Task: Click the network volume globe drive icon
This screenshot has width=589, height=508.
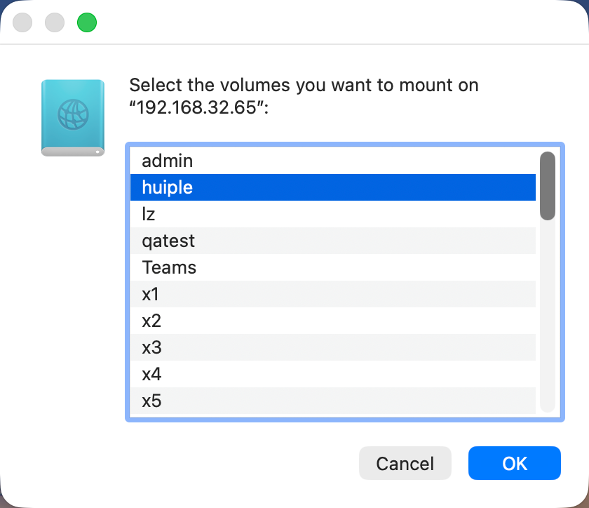Action: (72, 117)
